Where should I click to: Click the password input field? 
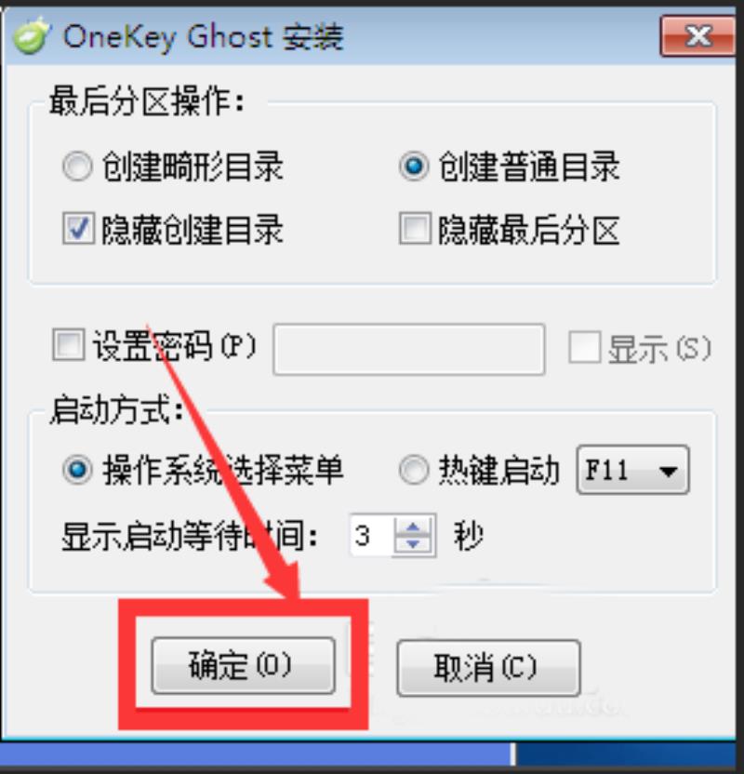click(x=409, y=350)
